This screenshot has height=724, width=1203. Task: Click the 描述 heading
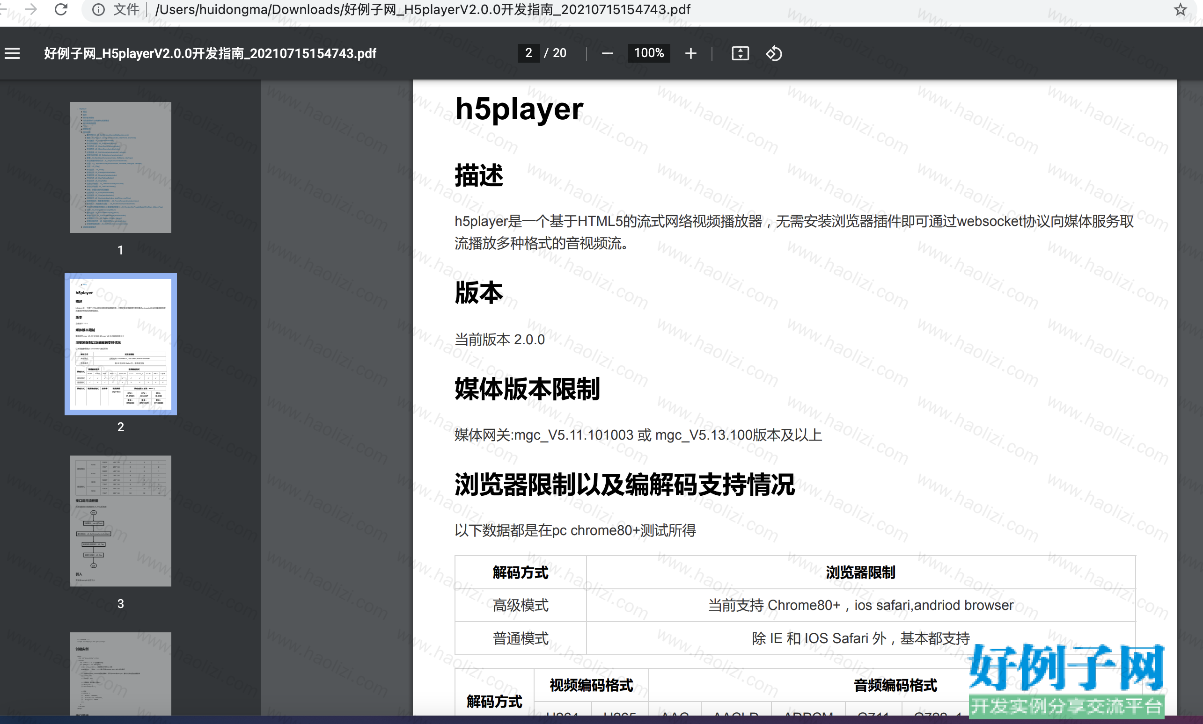[x=479, y=175]
